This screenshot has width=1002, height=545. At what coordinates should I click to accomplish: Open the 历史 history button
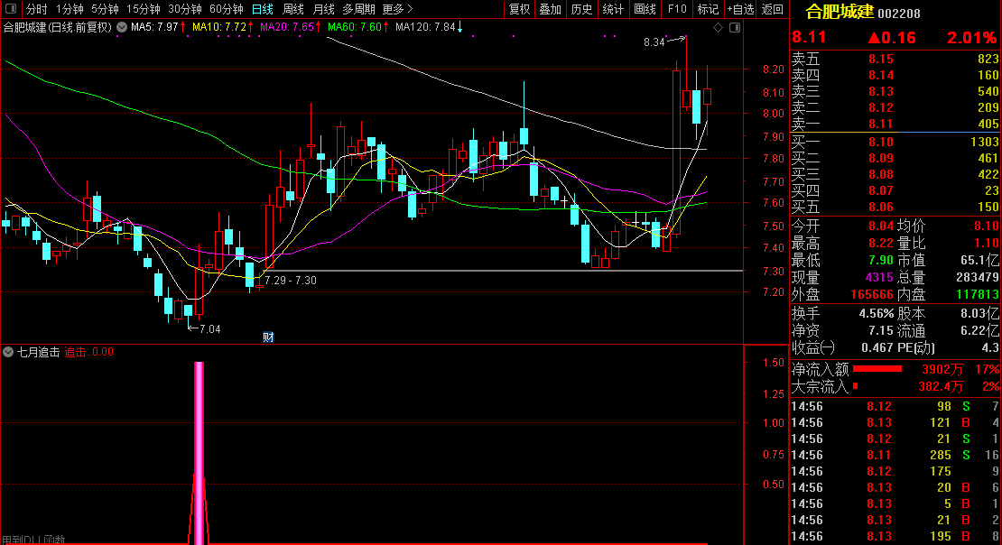(x=581, y=9)
